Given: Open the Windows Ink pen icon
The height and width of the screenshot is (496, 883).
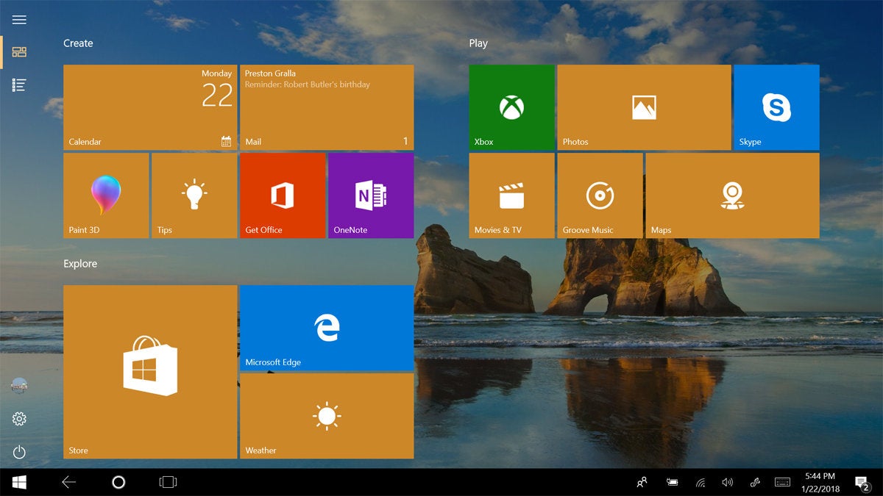Looking at the screenshot, I should pyautogui.click(x=754, y=482).
